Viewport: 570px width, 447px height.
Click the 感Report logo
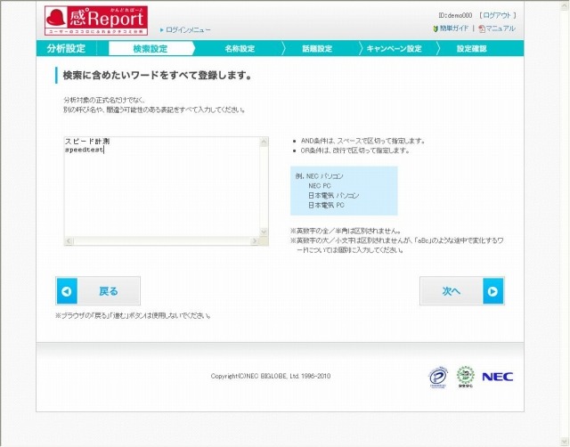point(96,20)
